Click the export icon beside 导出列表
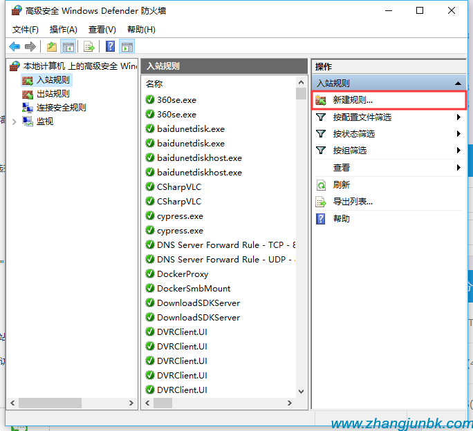The width and height of the screenshot is (473, 431). [321, 202]
